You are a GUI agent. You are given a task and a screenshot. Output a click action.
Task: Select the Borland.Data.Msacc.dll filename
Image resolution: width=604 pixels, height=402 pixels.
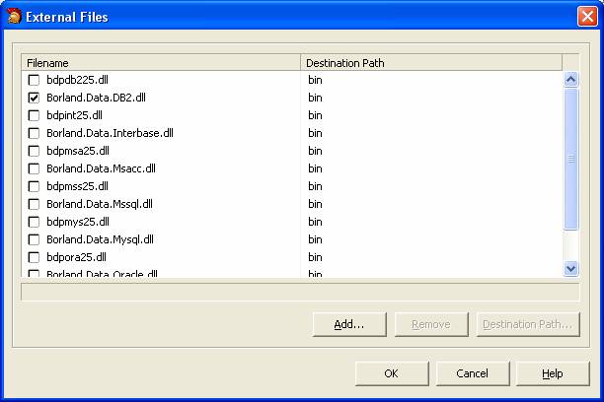pyautogui.click(x=102, y=168)
